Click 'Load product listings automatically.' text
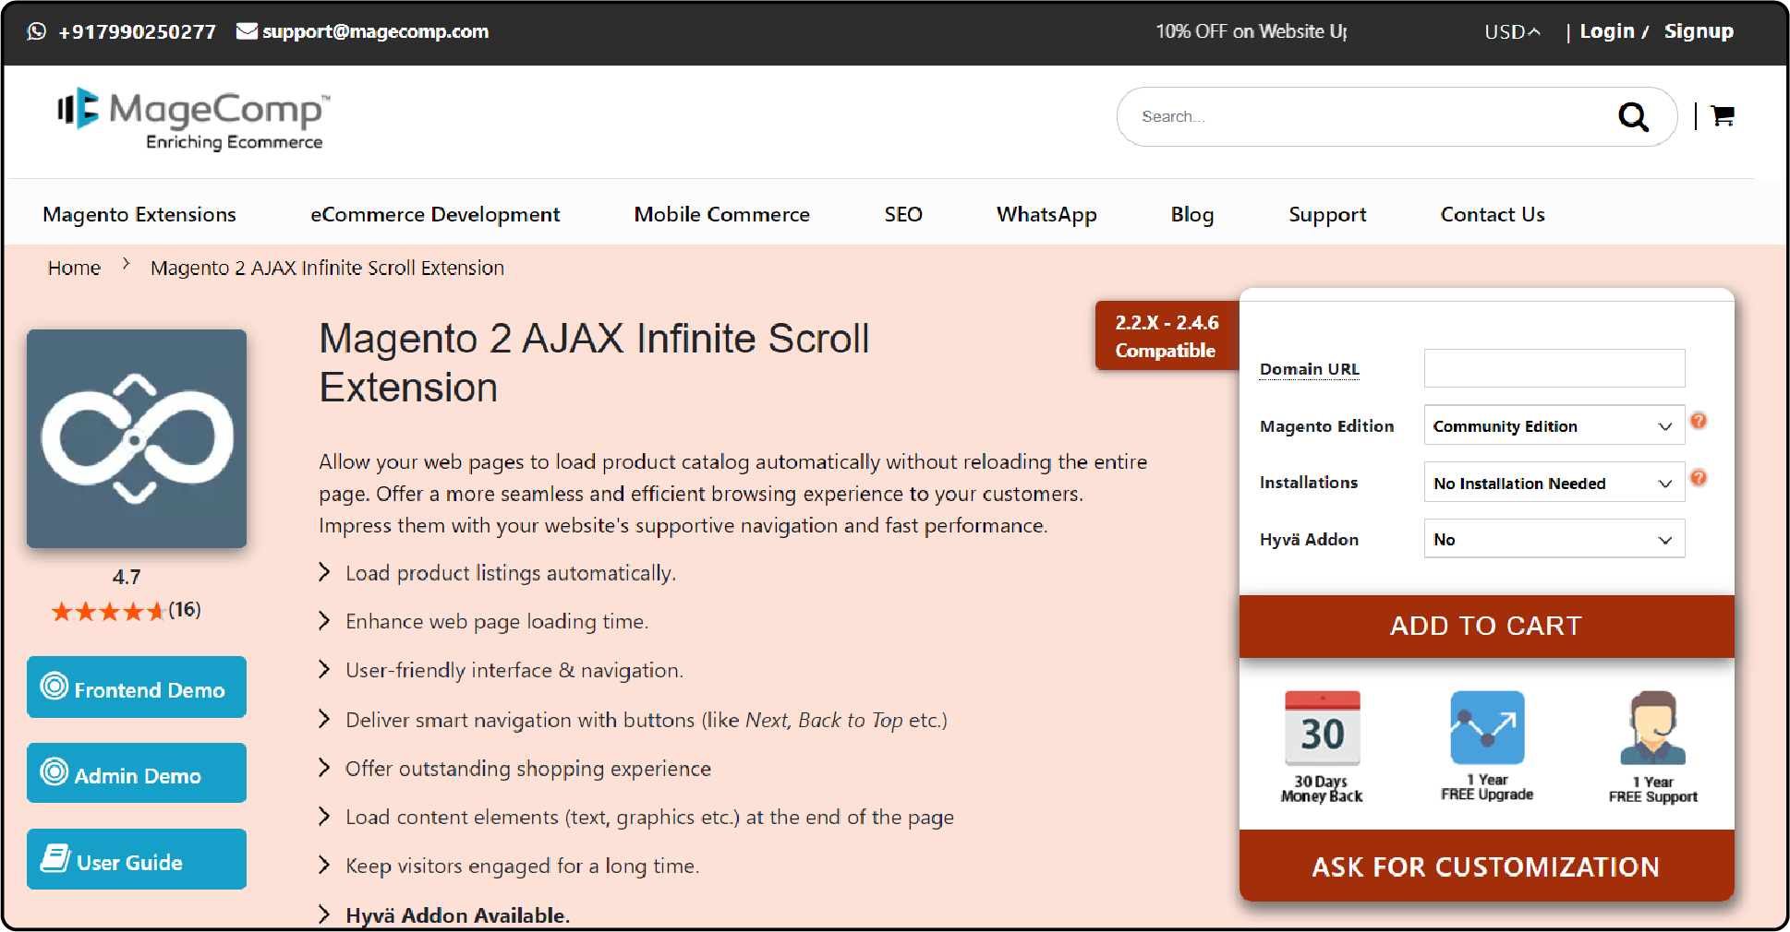 (x=511, y=573)
